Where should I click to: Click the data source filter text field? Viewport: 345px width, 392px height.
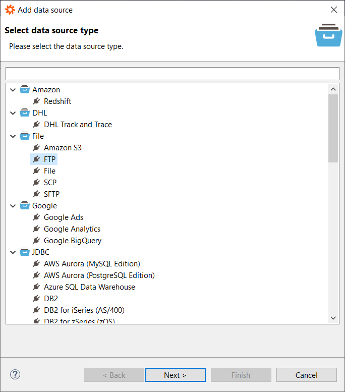[x=172, y=74]
